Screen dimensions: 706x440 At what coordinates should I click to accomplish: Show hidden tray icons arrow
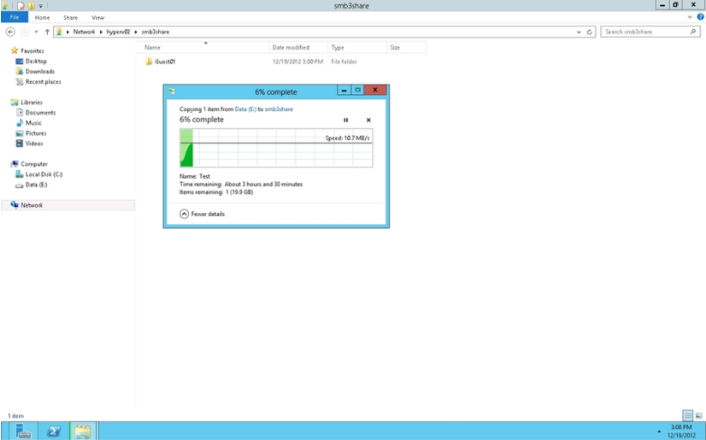tap(659, 431)
